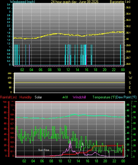Click barometer scale value 30.5
The width and height of the screenshot is (138, 165).
[128, 7]
